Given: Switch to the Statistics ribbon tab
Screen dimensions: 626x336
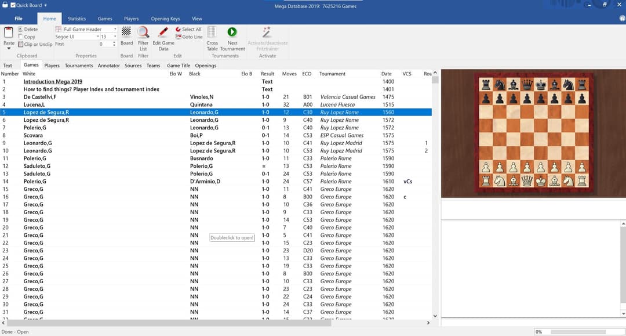Looking at the screenshot, I should 77,19.
